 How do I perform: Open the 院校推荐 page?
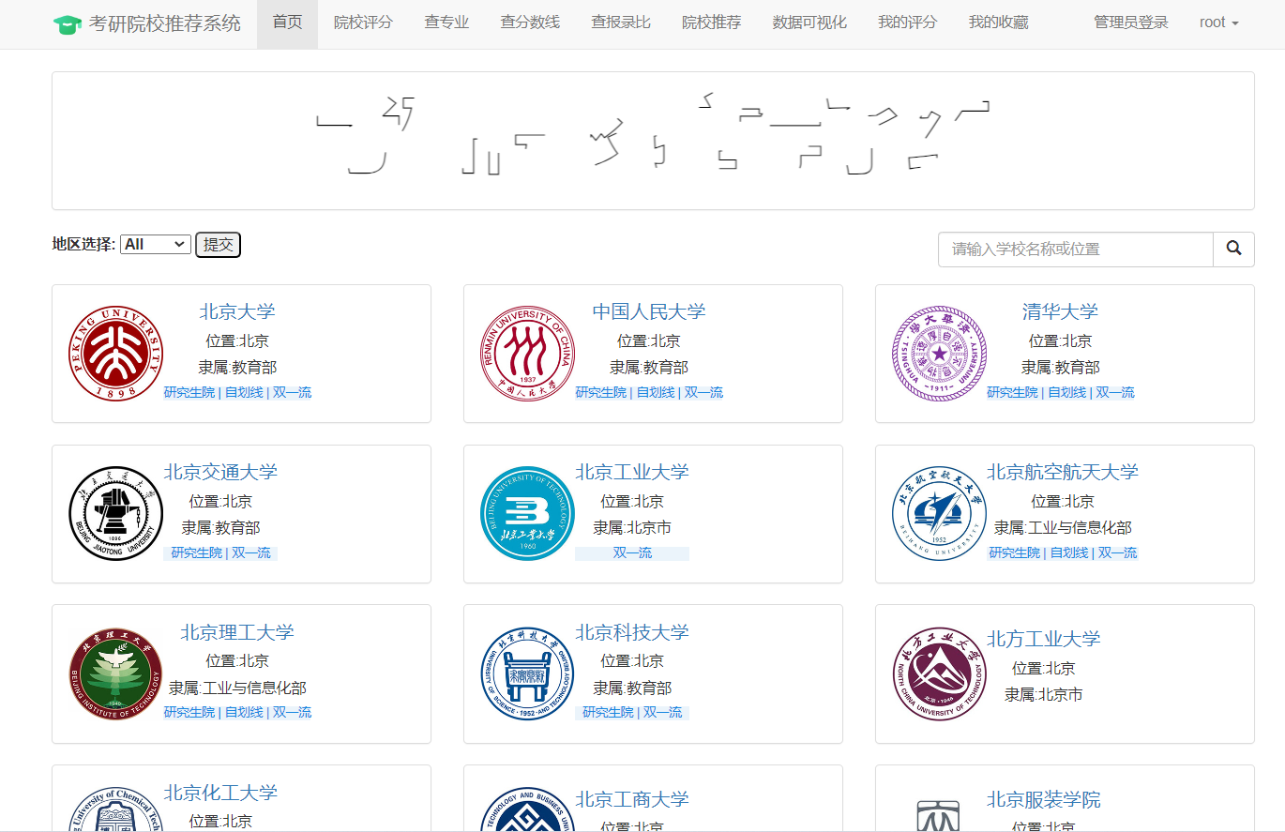click(x=711, y=23)
